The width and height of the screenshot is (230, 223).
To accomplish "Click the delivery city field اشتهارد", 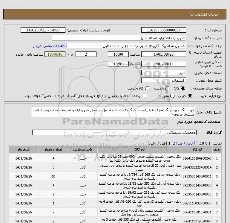I will (x=164, y=81).
